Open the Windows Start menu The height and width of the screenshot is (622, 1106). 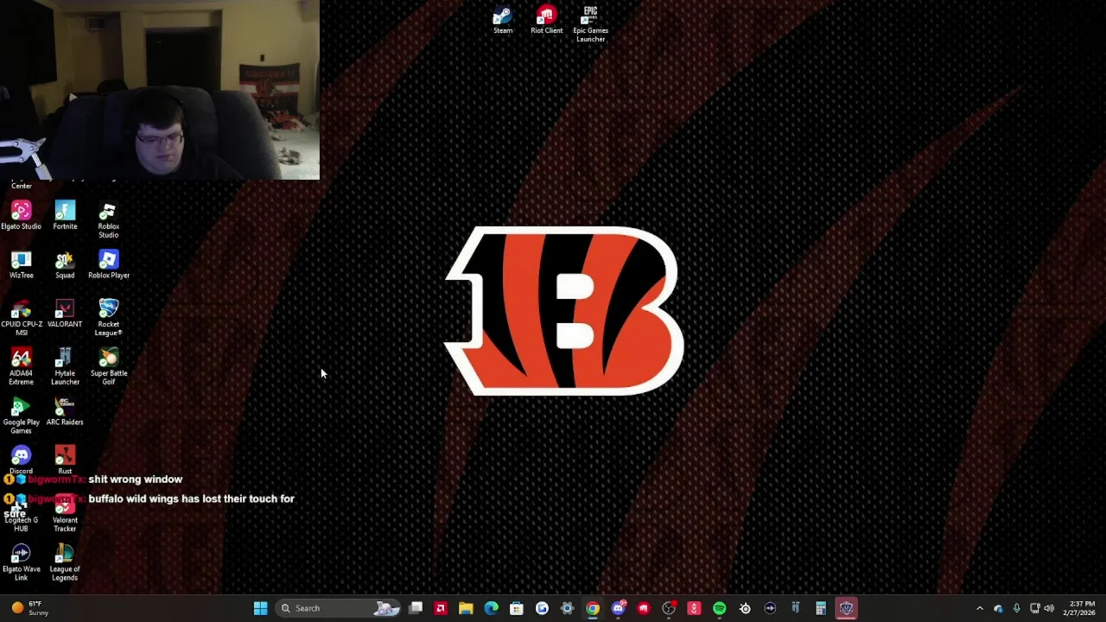coord(260,608)
